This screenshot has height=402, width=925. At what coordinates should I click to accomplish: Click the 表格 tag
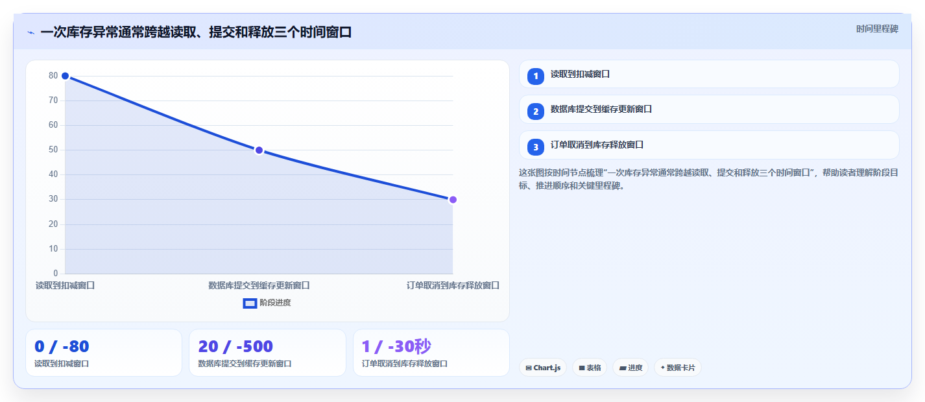pos(590,368)
